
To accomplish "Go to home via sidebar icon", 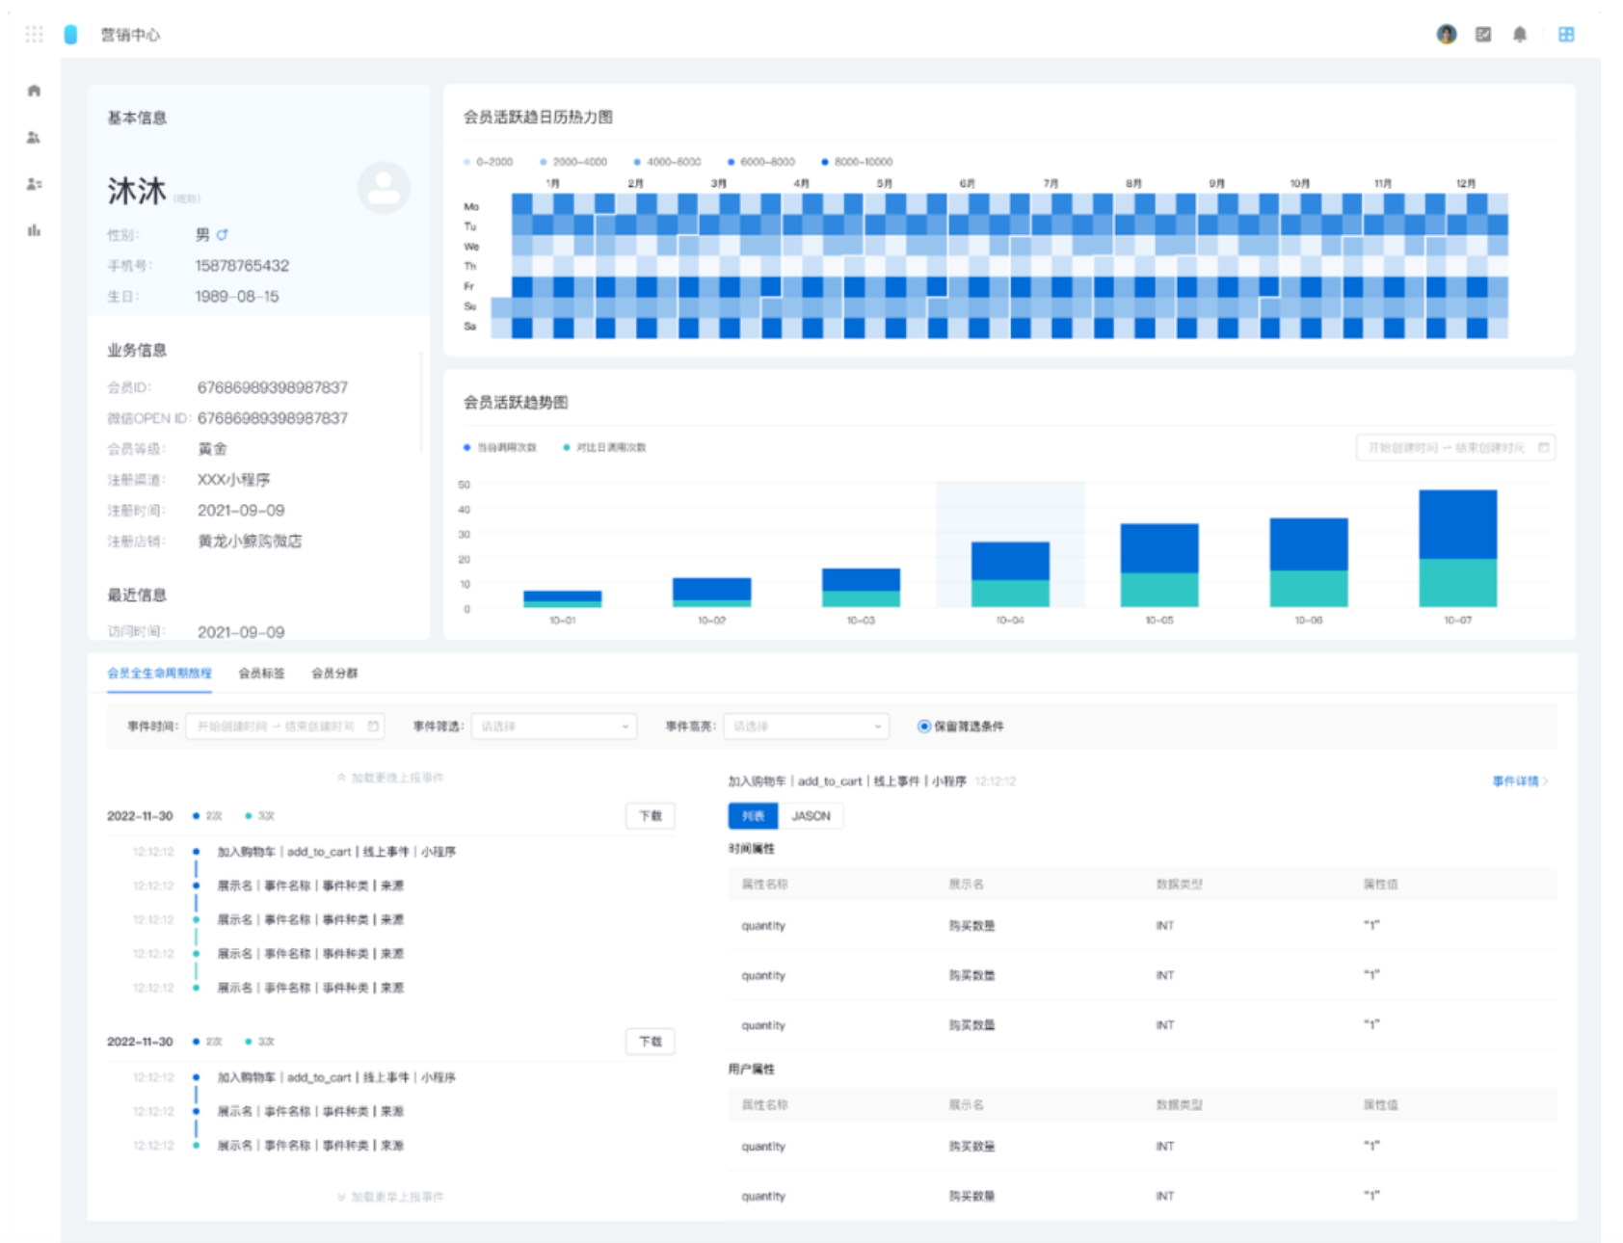I will point(35,91).
